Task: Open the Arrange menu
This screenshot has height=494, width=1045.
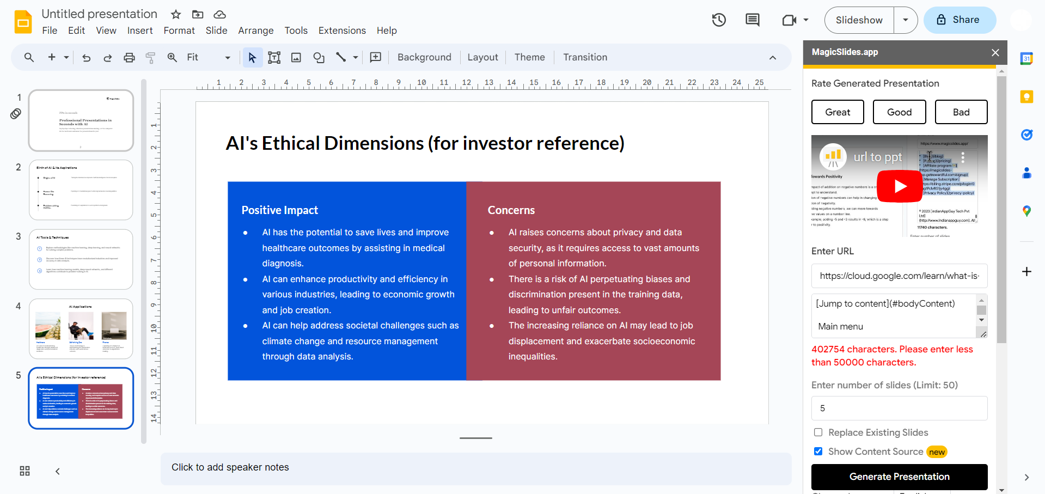Action: pos(255,31)
